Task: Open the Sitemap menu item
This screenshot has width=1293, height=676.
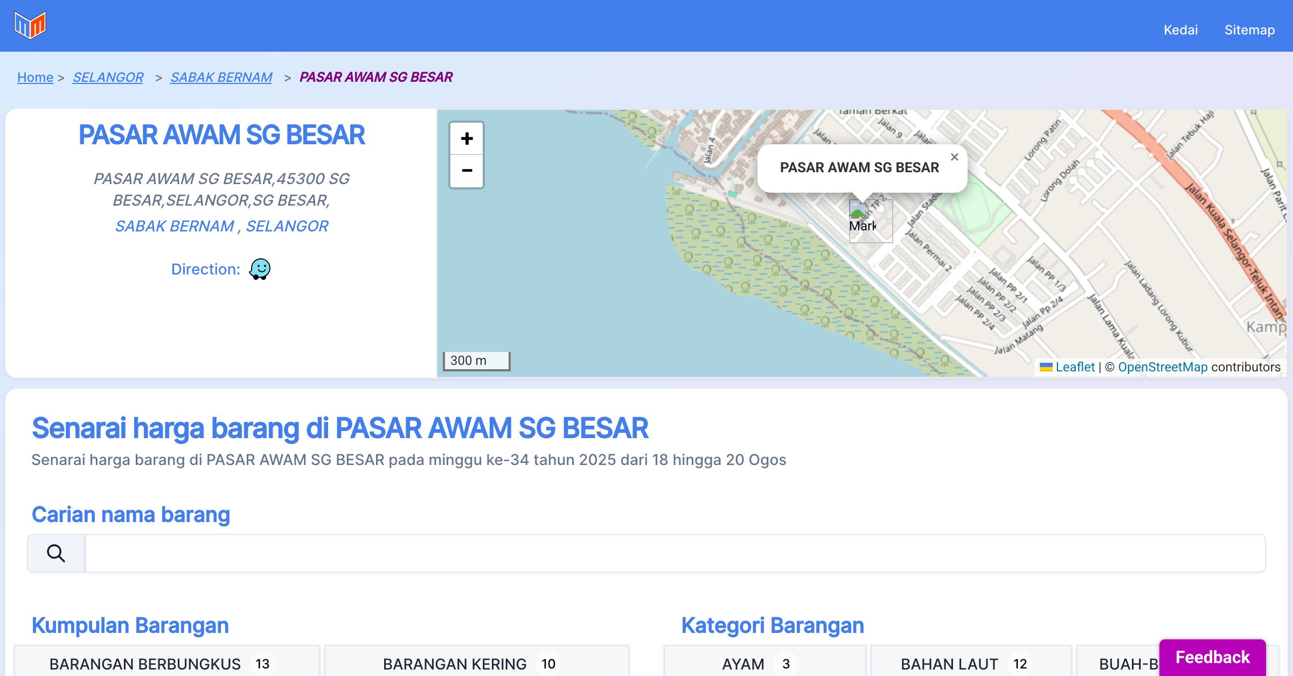Action: click(1249, 30)
